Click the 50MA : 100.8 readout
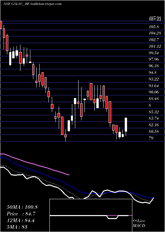The height and width of the screenshot is (232, 165). click(x=22, y=207)
